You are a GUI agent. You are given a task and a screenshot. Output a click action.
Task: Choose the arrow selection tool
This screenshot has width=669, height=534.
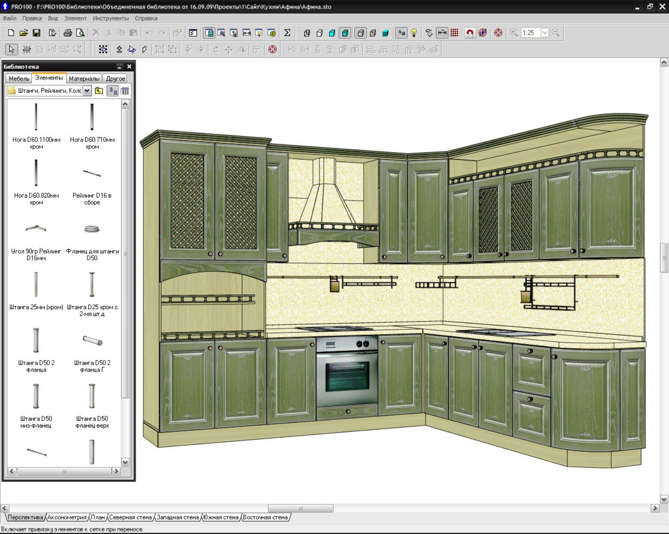(12, 50)
